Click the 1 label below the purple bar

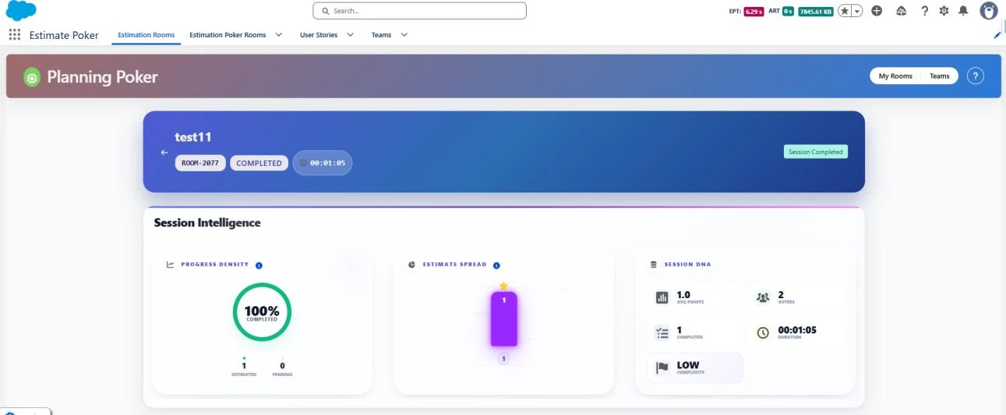[504, 359]
